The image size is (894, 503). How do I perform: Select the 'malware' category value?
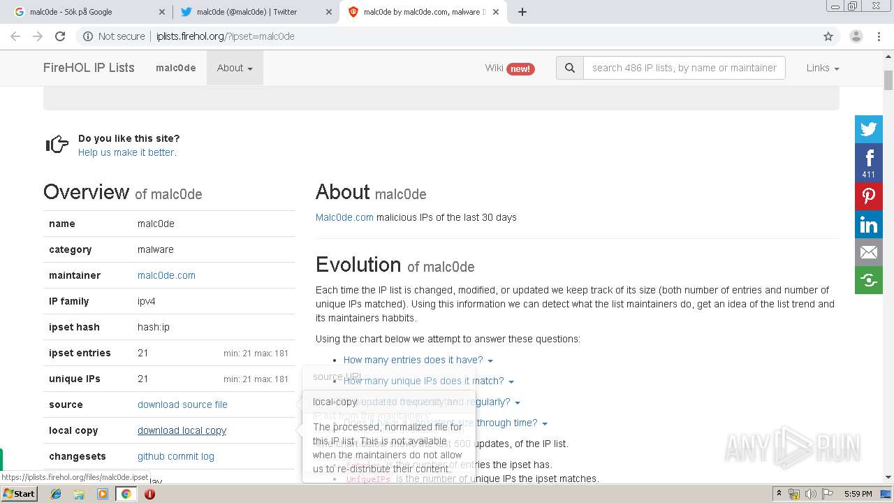156,249
